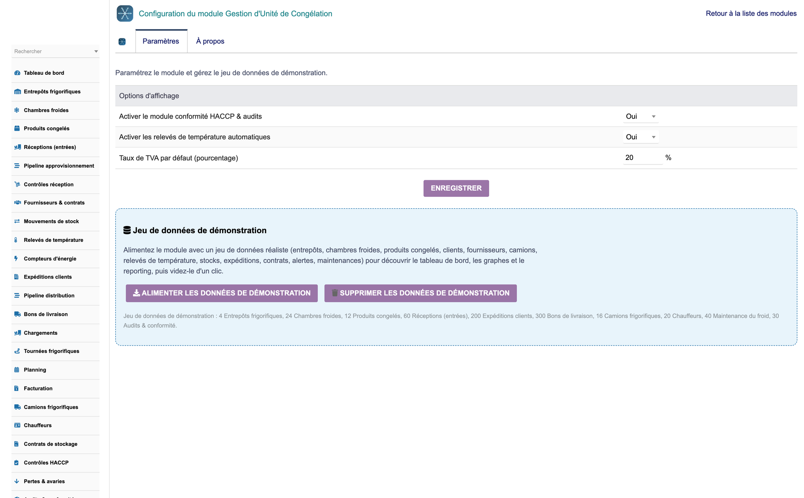This screenshot has height=498, width=804.
Task: Click the Pipeline distribution bars icon
Action: coord(17,295)
